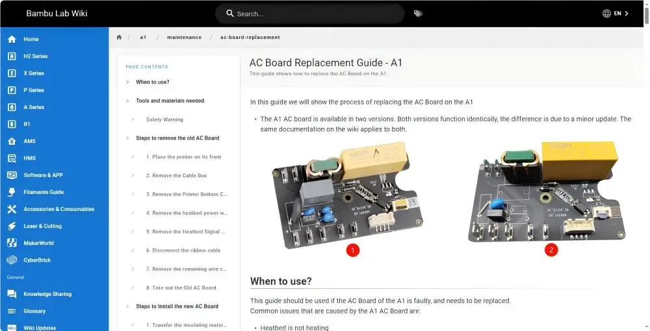The image size is (650, 331).
Task: Click the Home icon in the sidebar
Action: click(12, 40)
